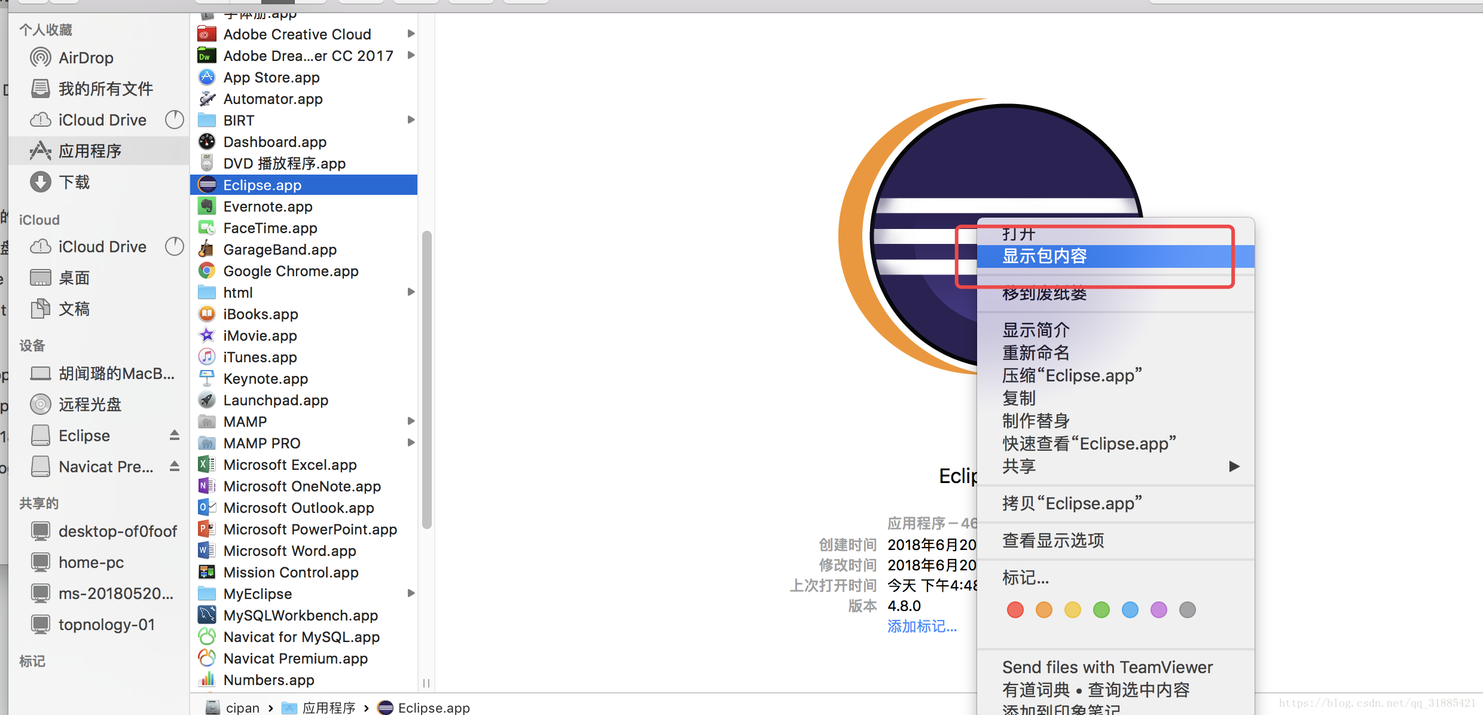This screenshot has height=715, width=1483.
Task: Expand the Adobe Drea...er CC 2017 folder arrow
Action: (411, 56)
